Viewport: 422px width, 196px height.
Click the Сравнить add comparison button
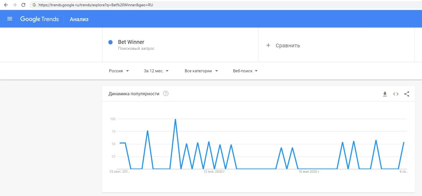click(x=283, y=45)
